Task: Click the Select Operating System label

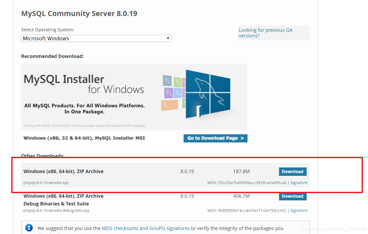Action: click(48, 30)
